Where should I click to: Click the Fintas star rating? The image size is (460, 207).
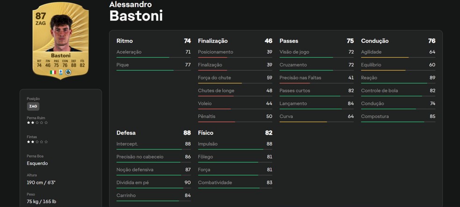coord(37,142)
